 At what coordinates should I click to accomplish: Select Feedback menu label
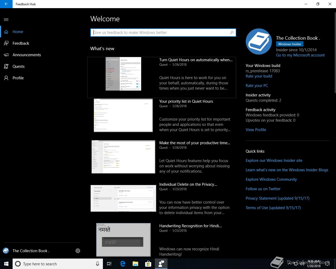pyautogui.click(x=21, y=43)
